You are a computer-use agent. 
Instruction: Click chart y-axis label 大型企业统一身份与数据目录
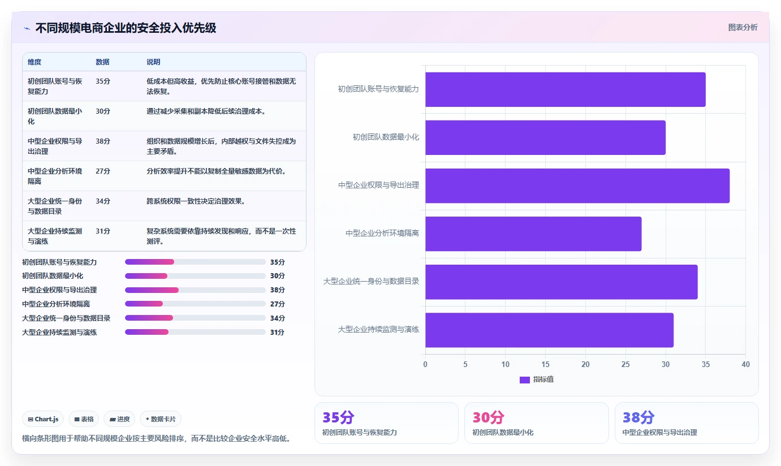[x=371, y=281]
